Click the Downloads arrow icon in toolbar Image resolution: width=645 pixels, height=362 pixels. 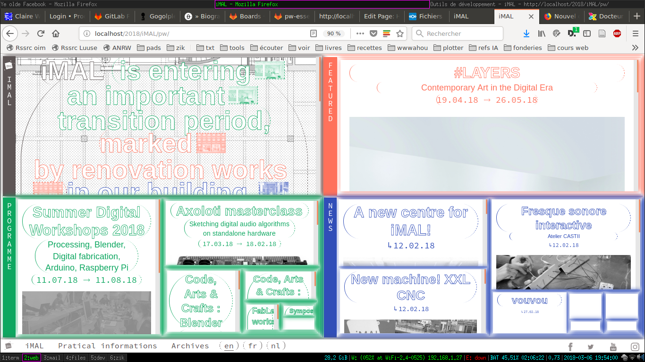526,33
